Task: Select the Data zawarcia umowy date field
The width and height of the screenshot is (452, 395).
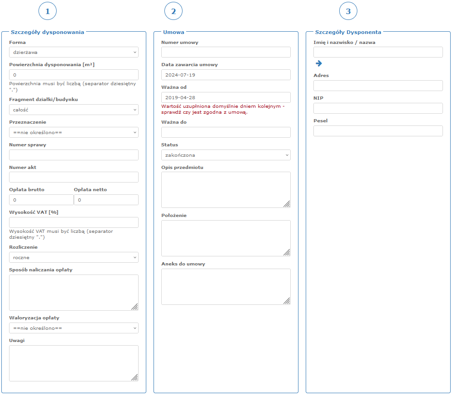Action: pos(226,75)
